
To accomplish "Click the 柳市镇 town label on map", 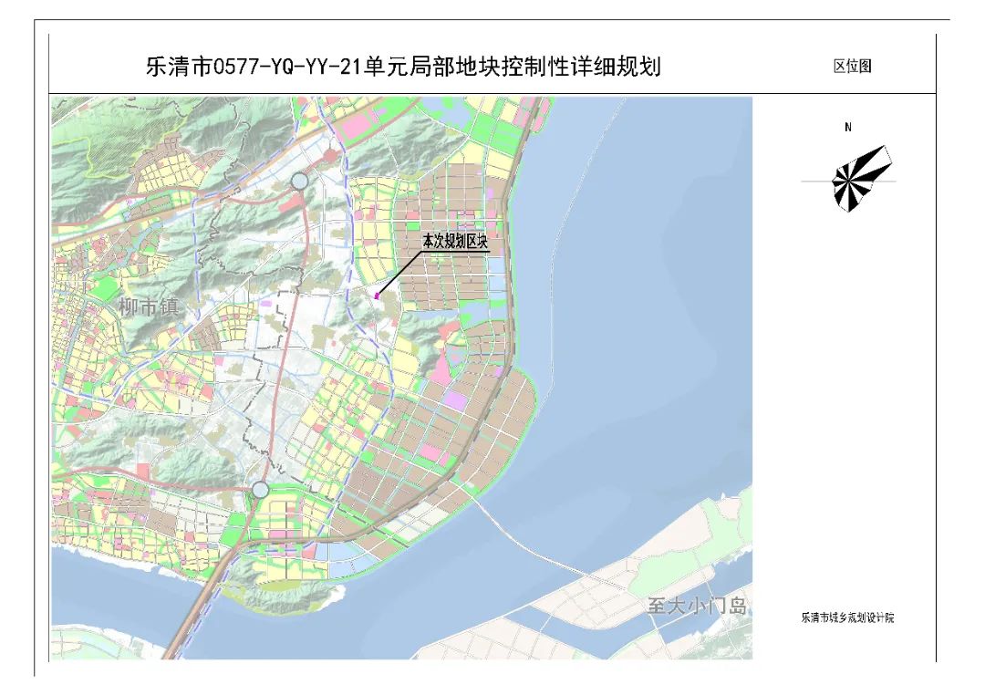I will tap(149, 306).
